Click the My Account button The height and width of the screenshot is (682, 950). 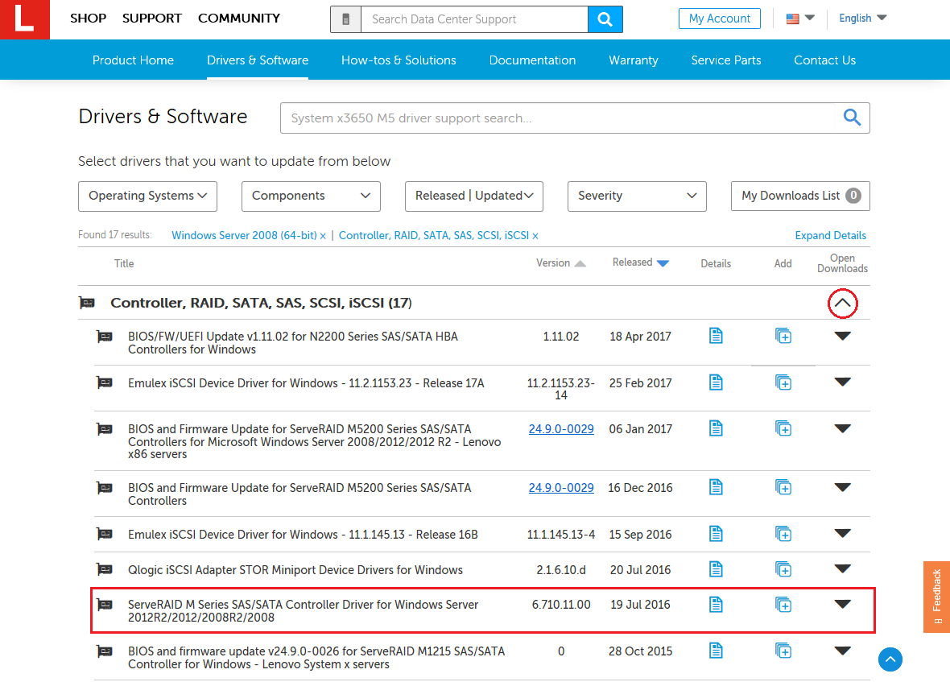click(719, 19)
